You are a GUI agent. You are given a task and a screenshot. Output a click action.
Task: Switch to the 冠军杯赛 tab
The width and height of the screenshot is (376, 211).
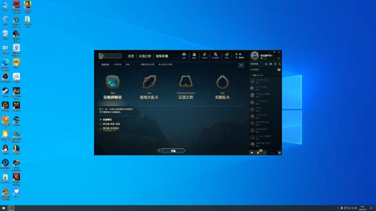[x=162, y=56]
